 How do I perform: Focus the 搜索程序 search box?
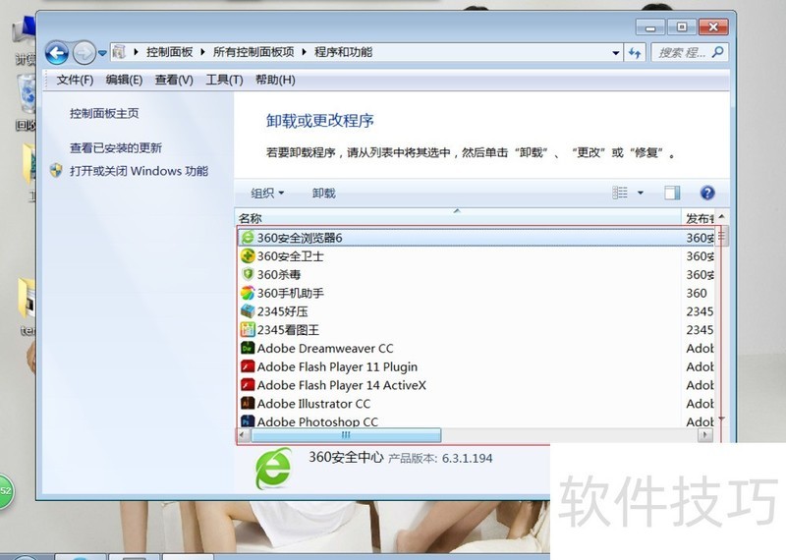point(690,52)
